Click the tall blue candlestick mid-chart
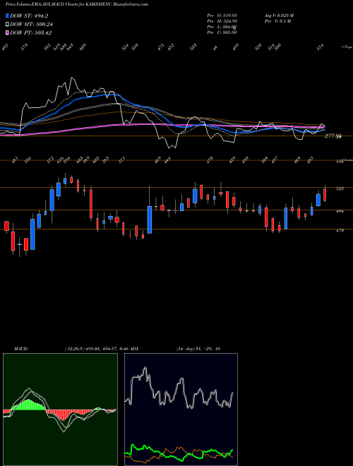The height and width of the screenshot is (466, 353). click(x=150, y=220)
